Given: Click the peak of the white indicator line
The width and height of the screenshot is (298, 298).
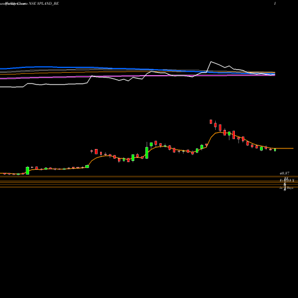Looking at the screenshot, I should (x=211, y=62).
